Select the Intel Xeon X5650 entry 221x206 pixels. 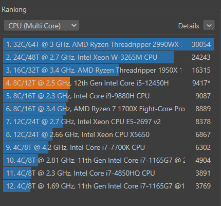(x=108, y=134)
